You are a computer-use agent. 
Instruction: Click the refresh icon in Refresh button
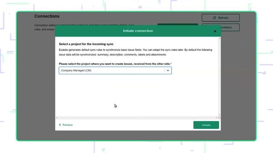pos(215,18)
